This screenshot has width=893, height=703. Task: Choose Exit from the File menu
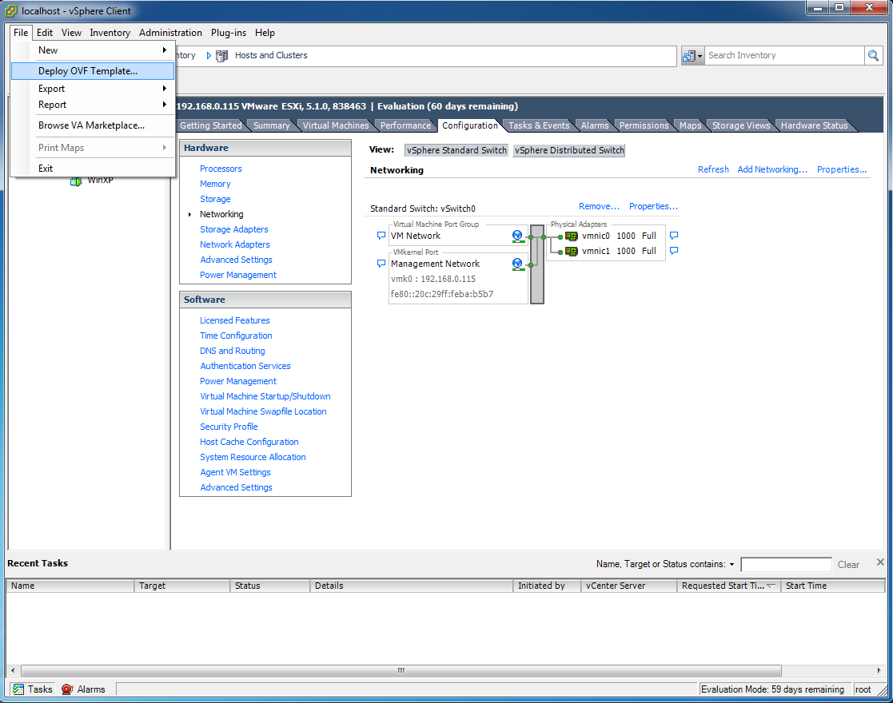point(92,169)
